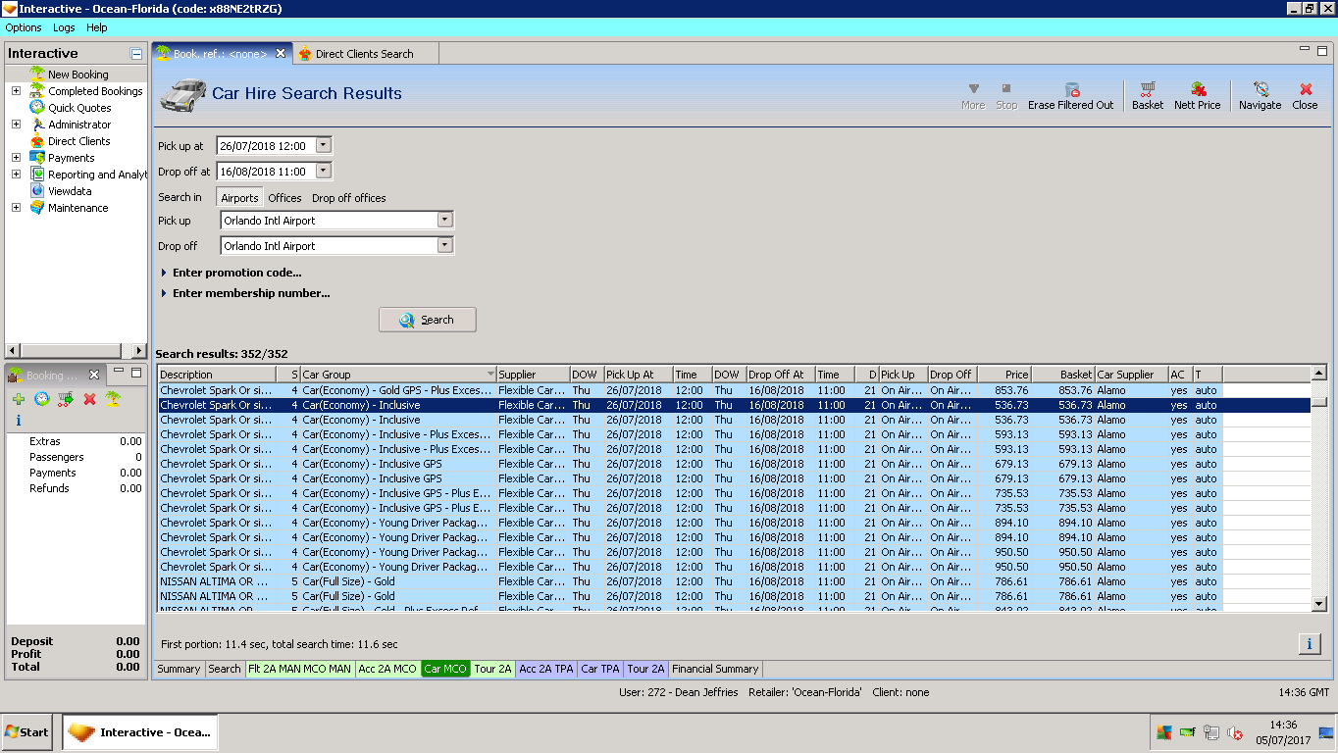Select the Drop off offices option
The image size is (1338, 753).
(x=348, y=198)
